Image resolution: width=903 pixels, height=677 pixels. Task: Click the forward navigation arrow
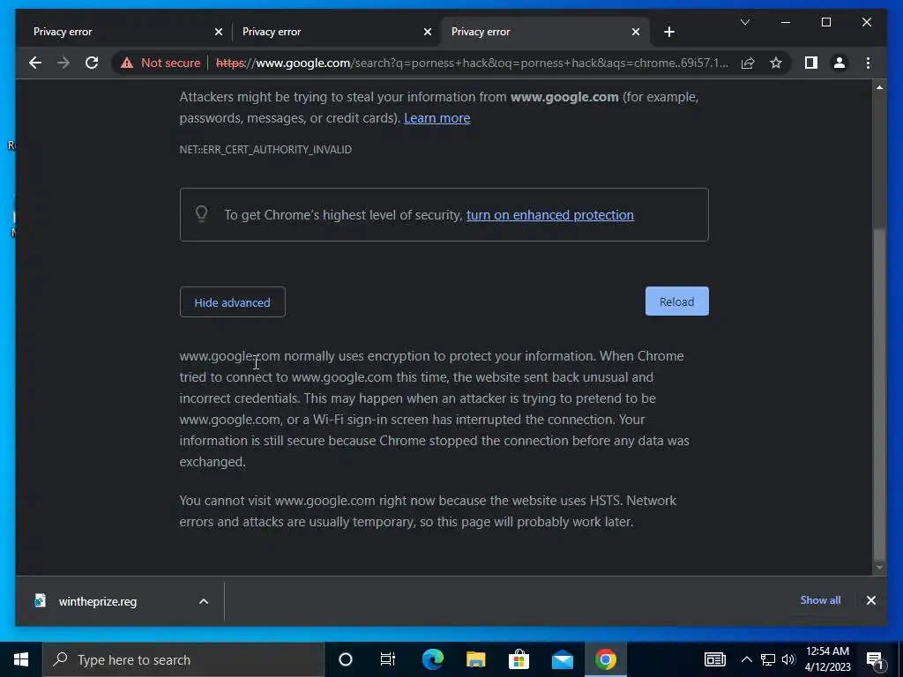[x=63, y=63]
